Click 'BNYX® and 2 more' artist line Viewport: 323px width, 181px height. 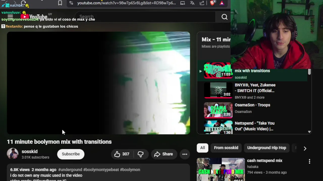250,97
